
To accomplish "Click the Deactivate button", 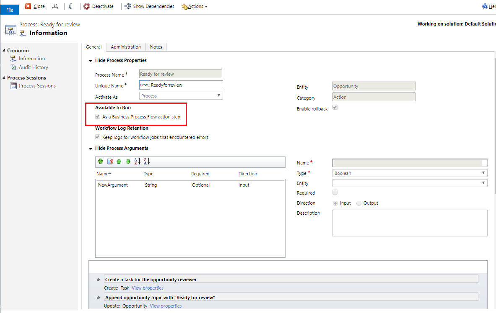I will (x=99, y=6).
